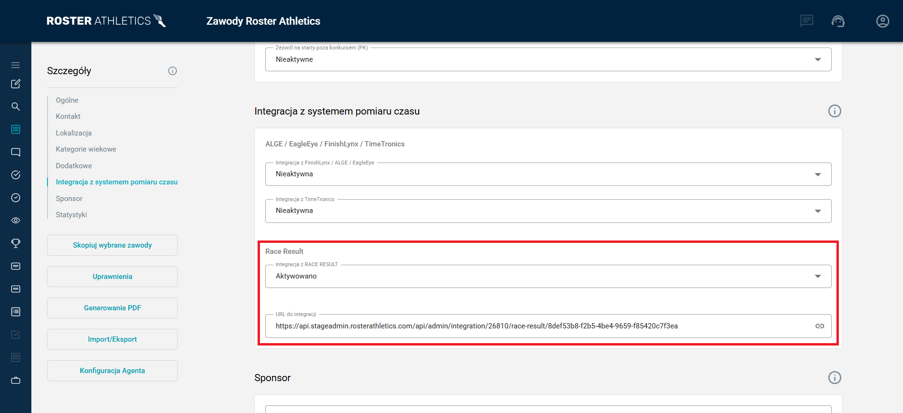Click the info icon beside Szczegóły
Image resolution: width=903 pixels, height=413 pixels.
point(173,71)
